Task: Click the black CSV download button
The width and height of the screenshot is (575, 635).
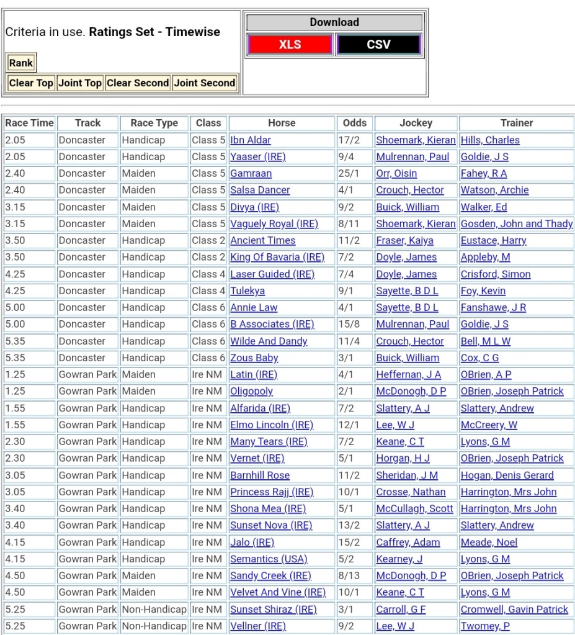Action: [378, 45]
